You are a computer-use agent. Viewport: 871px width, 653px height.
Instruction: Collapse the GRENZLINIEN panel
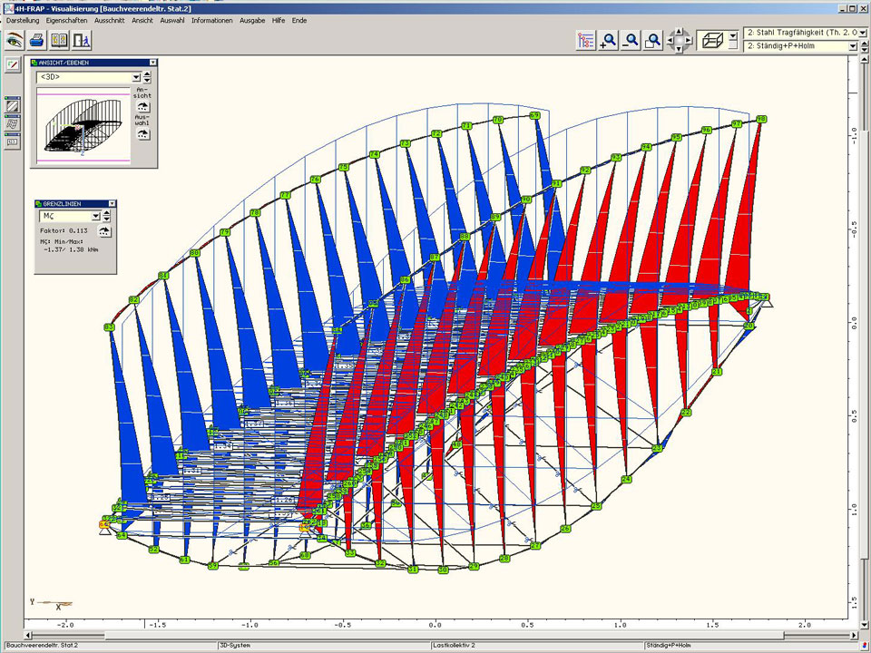tap(113, 204)
